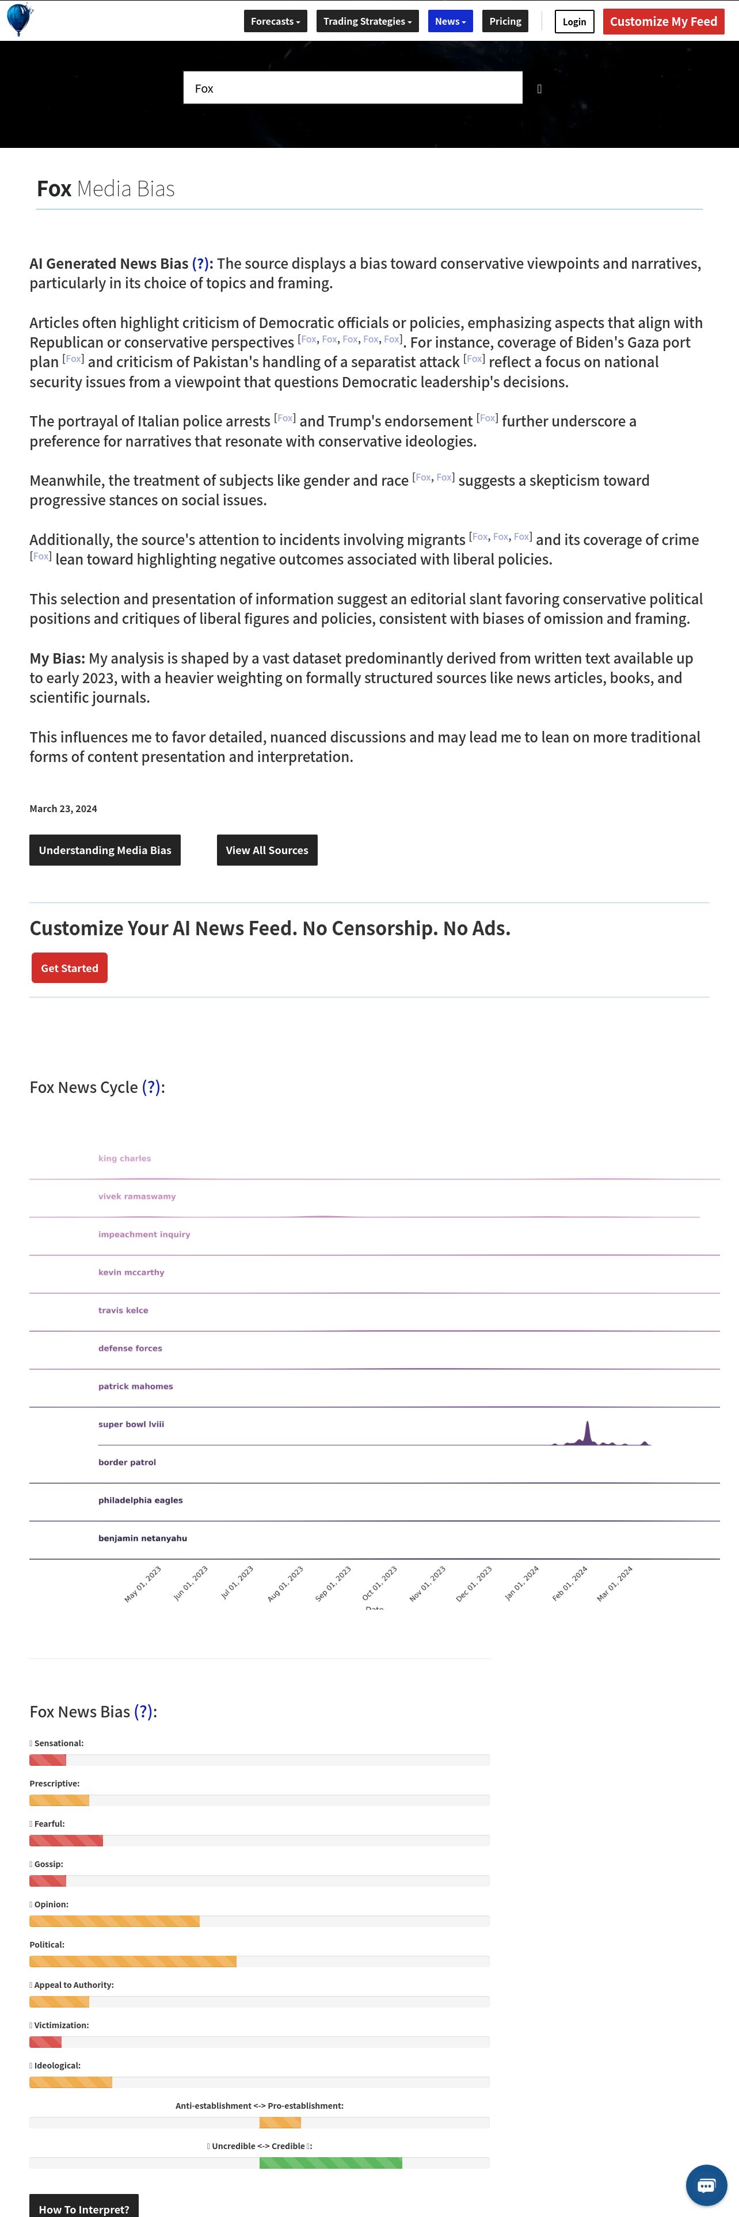The image size is (739, 2217).
Task: Open the News dropdown menu
Action: [x=450, y=21]
